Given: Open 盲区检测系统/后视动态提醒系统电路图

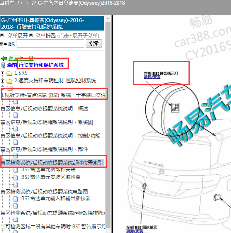Looking at the screenshot, I should click(44, 192).
